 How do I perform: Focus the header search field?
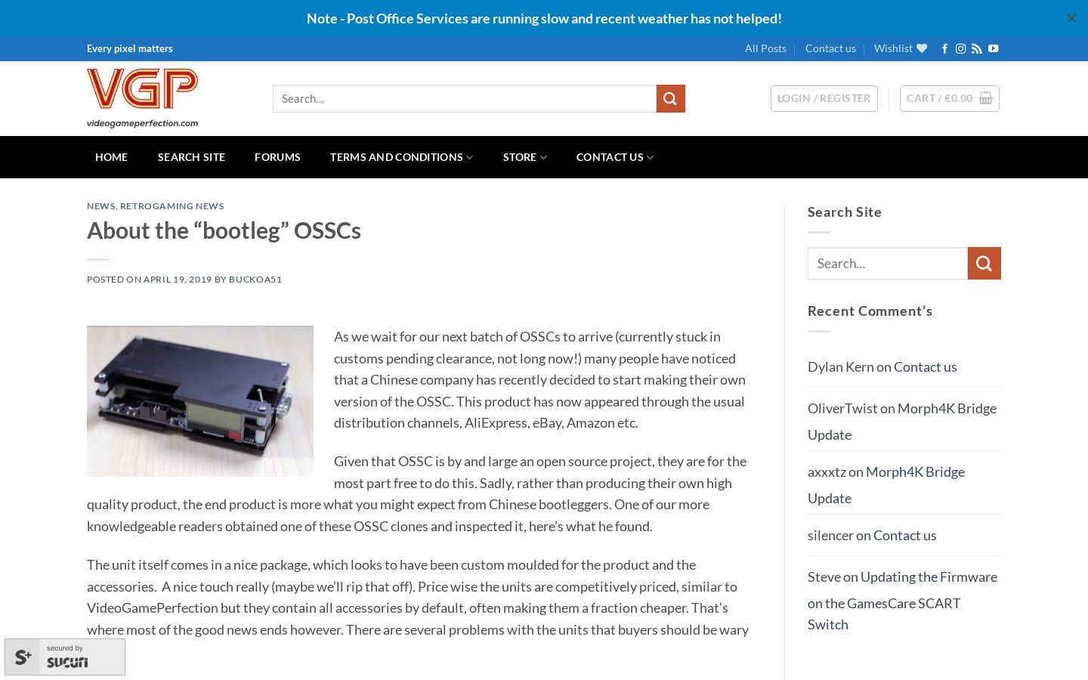click(x=465, y=98)
